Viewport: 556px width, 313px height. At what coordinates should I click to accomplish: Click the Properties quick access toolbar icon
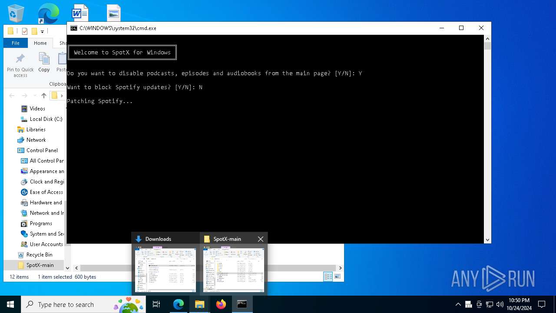[25, 31]
